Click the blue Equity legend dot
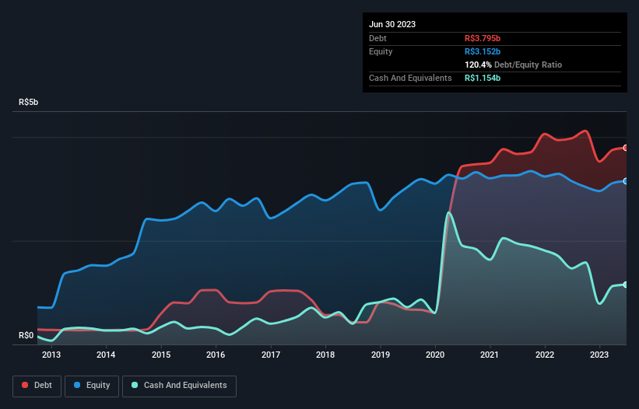The image size is (639, 409). pyautogui.click(x=78, y=385)
